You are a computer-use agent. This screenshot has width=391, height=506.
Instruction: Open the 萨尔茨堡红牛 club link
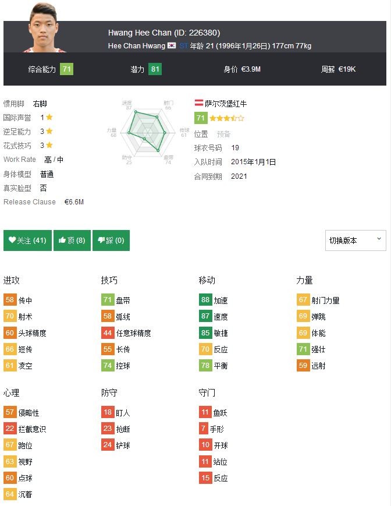(x=226, y=104)
